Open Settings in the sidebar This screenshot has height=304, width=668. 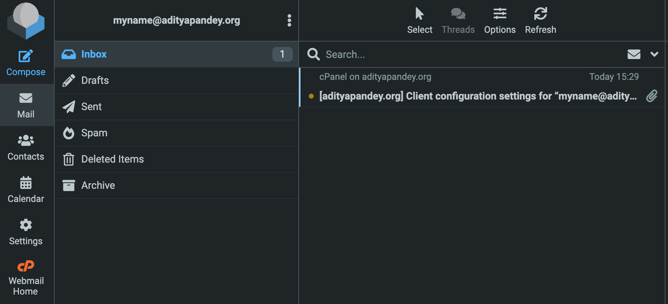click(x=26, y=232)
